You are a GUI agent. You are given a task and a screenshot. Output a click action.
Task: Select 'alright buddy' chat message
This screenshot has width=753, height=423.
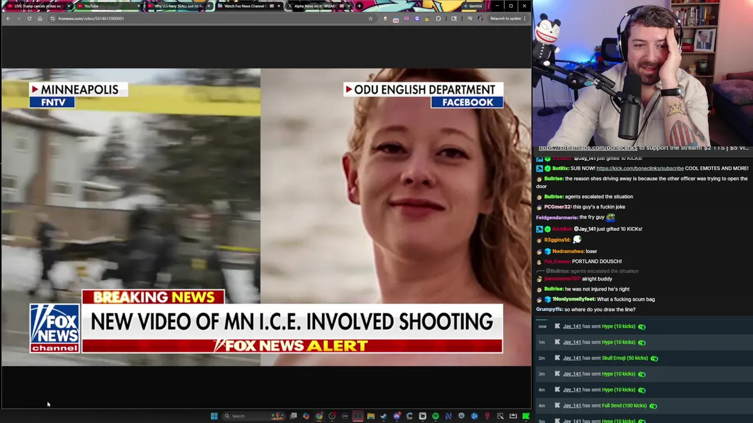coord(597,279)
